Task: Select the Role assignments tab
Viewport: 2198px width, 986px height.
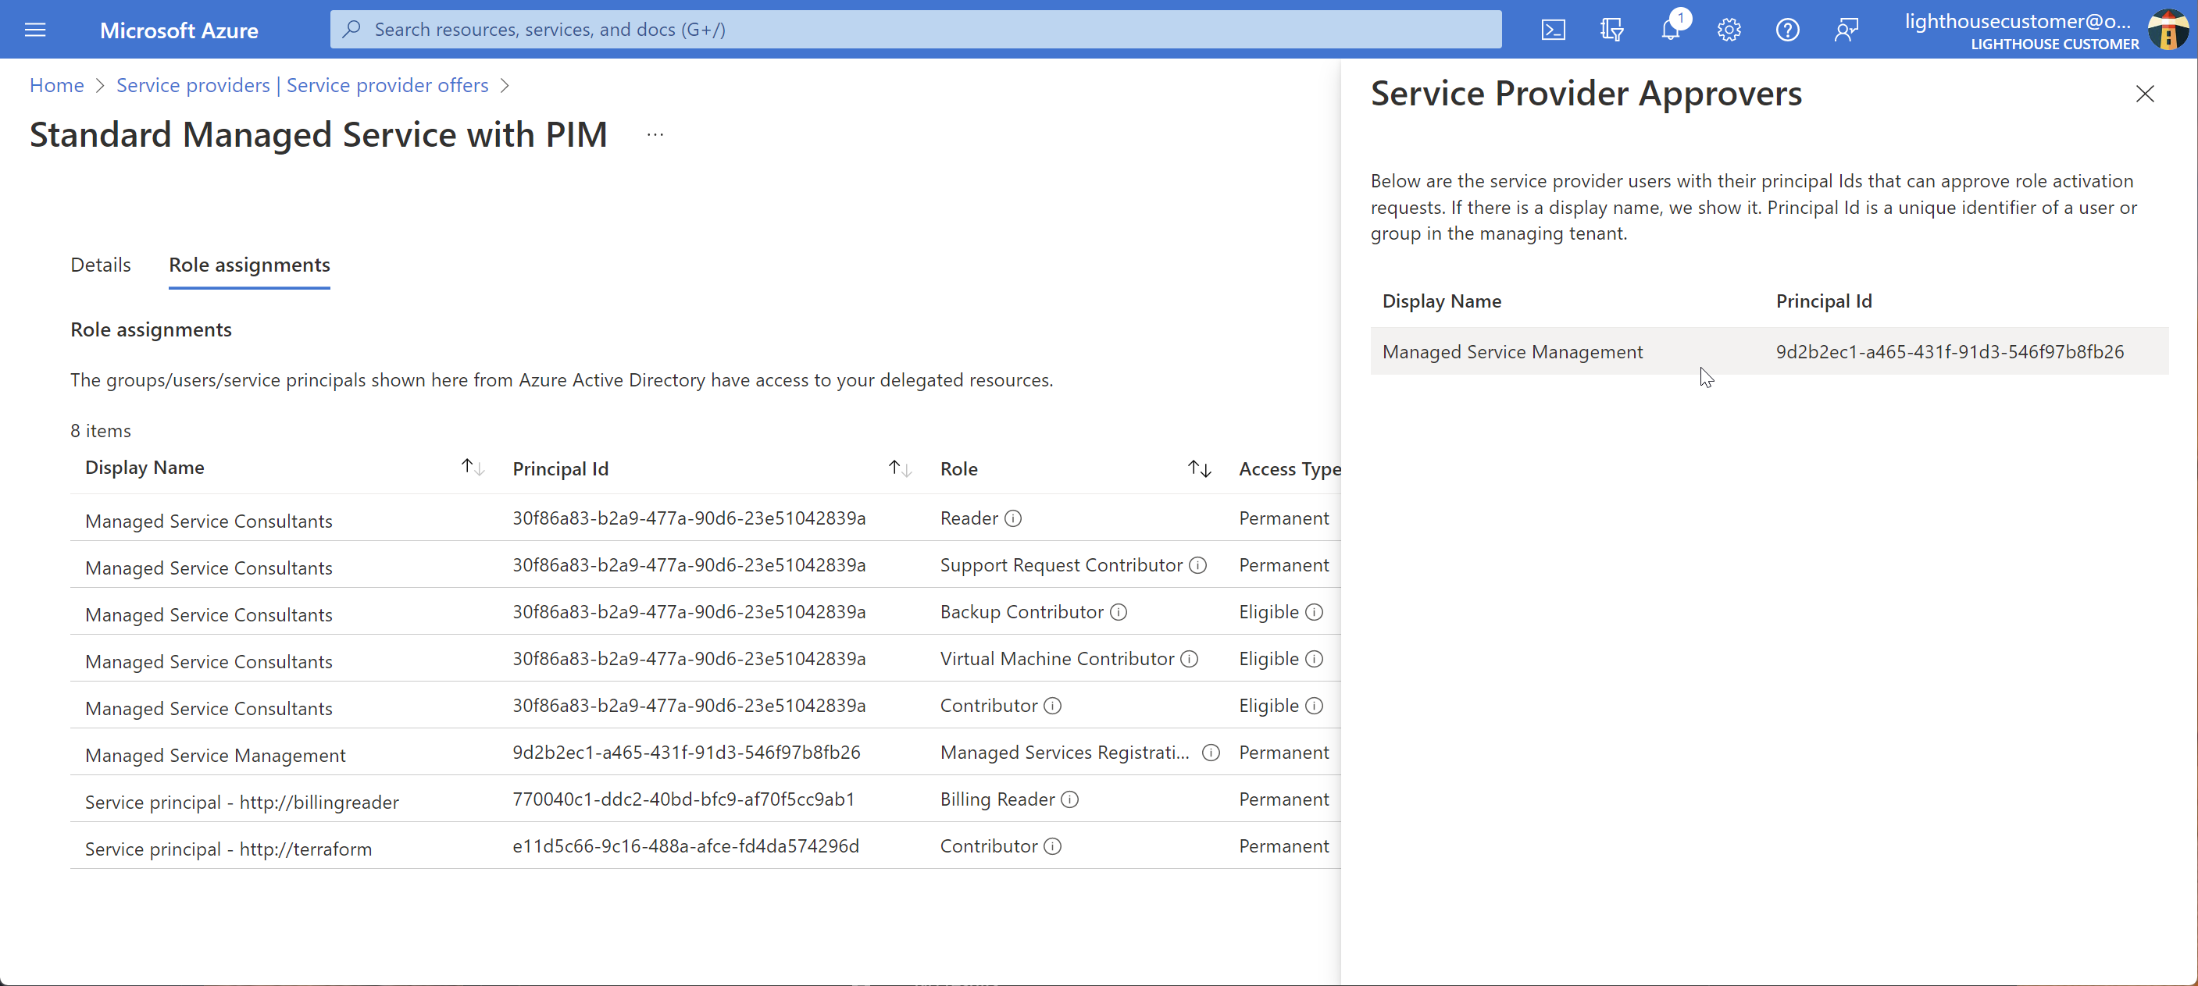Action: click(248, 265)
